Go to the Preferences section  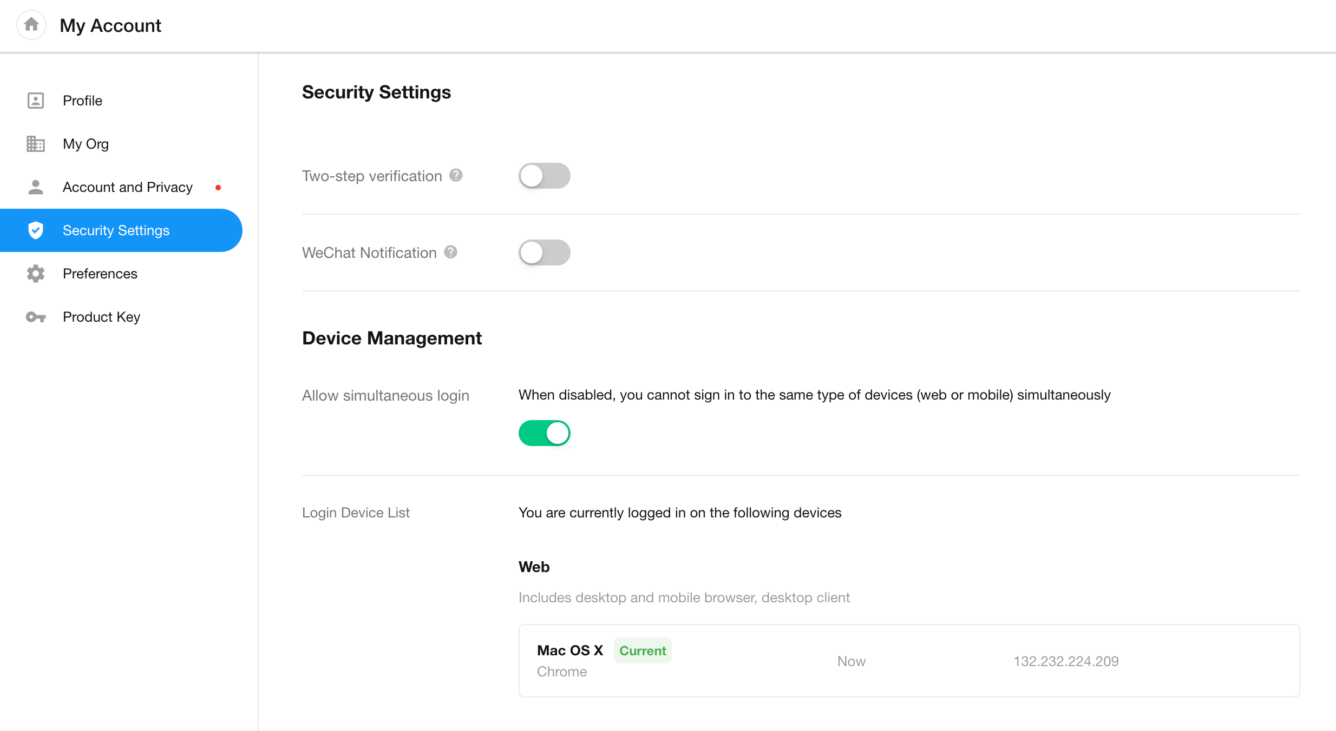pos(100,274)
